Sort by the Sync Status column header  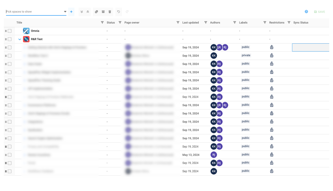pos(301,23)
